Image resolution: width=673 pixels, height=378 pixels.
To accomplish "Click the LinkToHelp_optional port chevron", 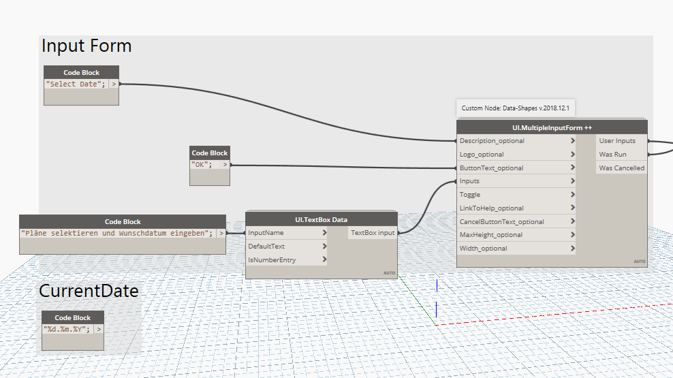I will [573, 208].
